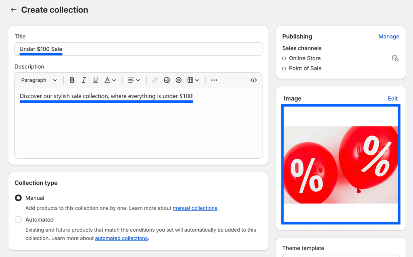
Task: Open Online Store schedule availability icon
Action: click(395, 58)
